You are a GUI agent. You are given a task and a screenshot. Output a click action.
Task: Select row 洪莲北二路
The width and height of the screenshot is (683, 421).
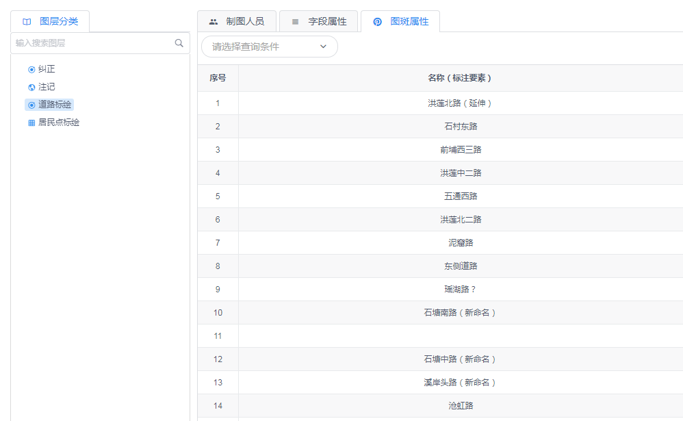click(x=440, y=220)
